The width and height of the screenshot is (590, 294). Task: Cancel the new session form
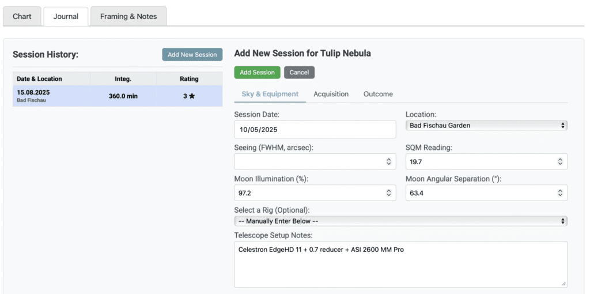299,73
